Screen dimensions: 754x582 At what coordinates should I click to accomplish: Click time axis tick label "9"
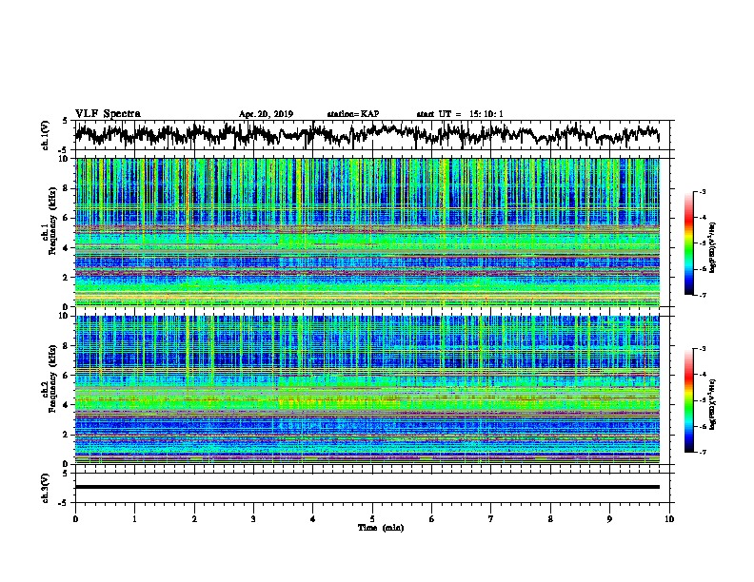tap(609, 519)
